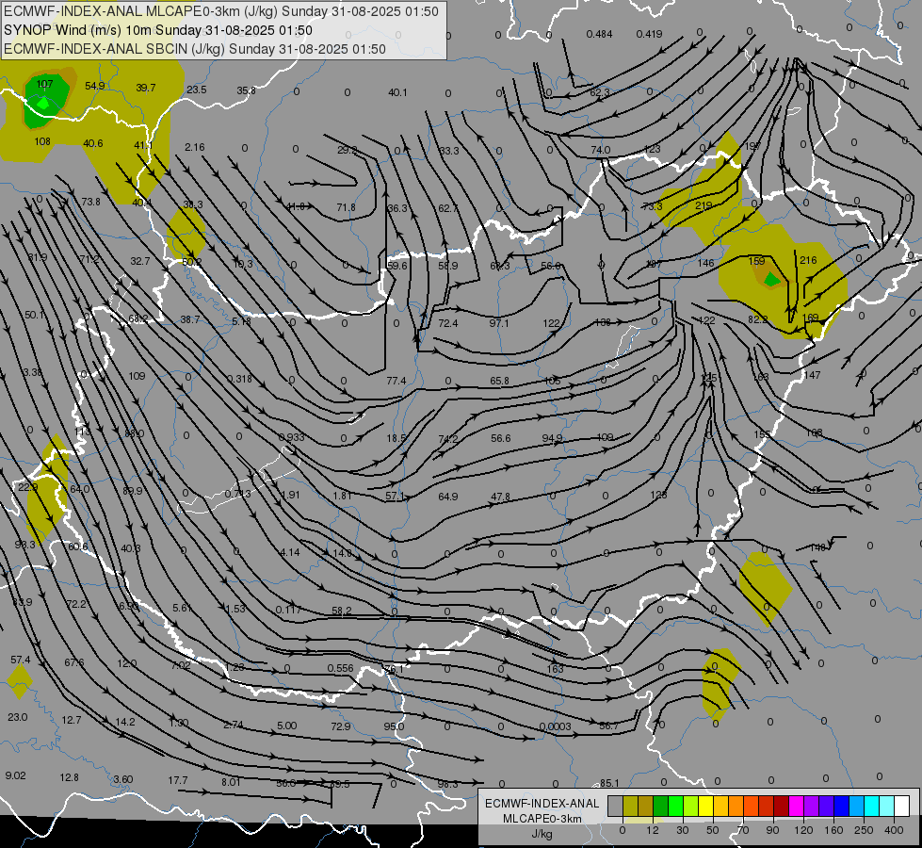Screen dimensions: 922x848
Task: Click the map value 39.7
Action: 146,88
